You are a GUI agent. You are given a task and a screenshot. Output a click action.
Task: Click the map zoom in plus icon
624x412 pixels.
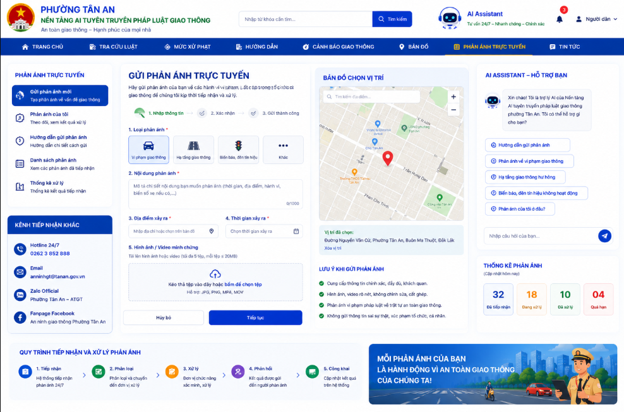[x=453, y=97]
